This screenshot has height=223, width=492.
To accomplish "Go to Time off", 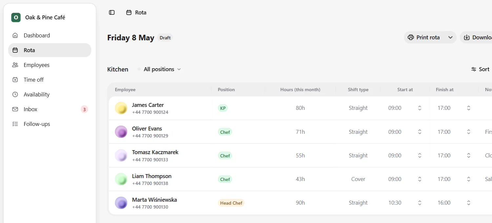I will tap(50, 80).
